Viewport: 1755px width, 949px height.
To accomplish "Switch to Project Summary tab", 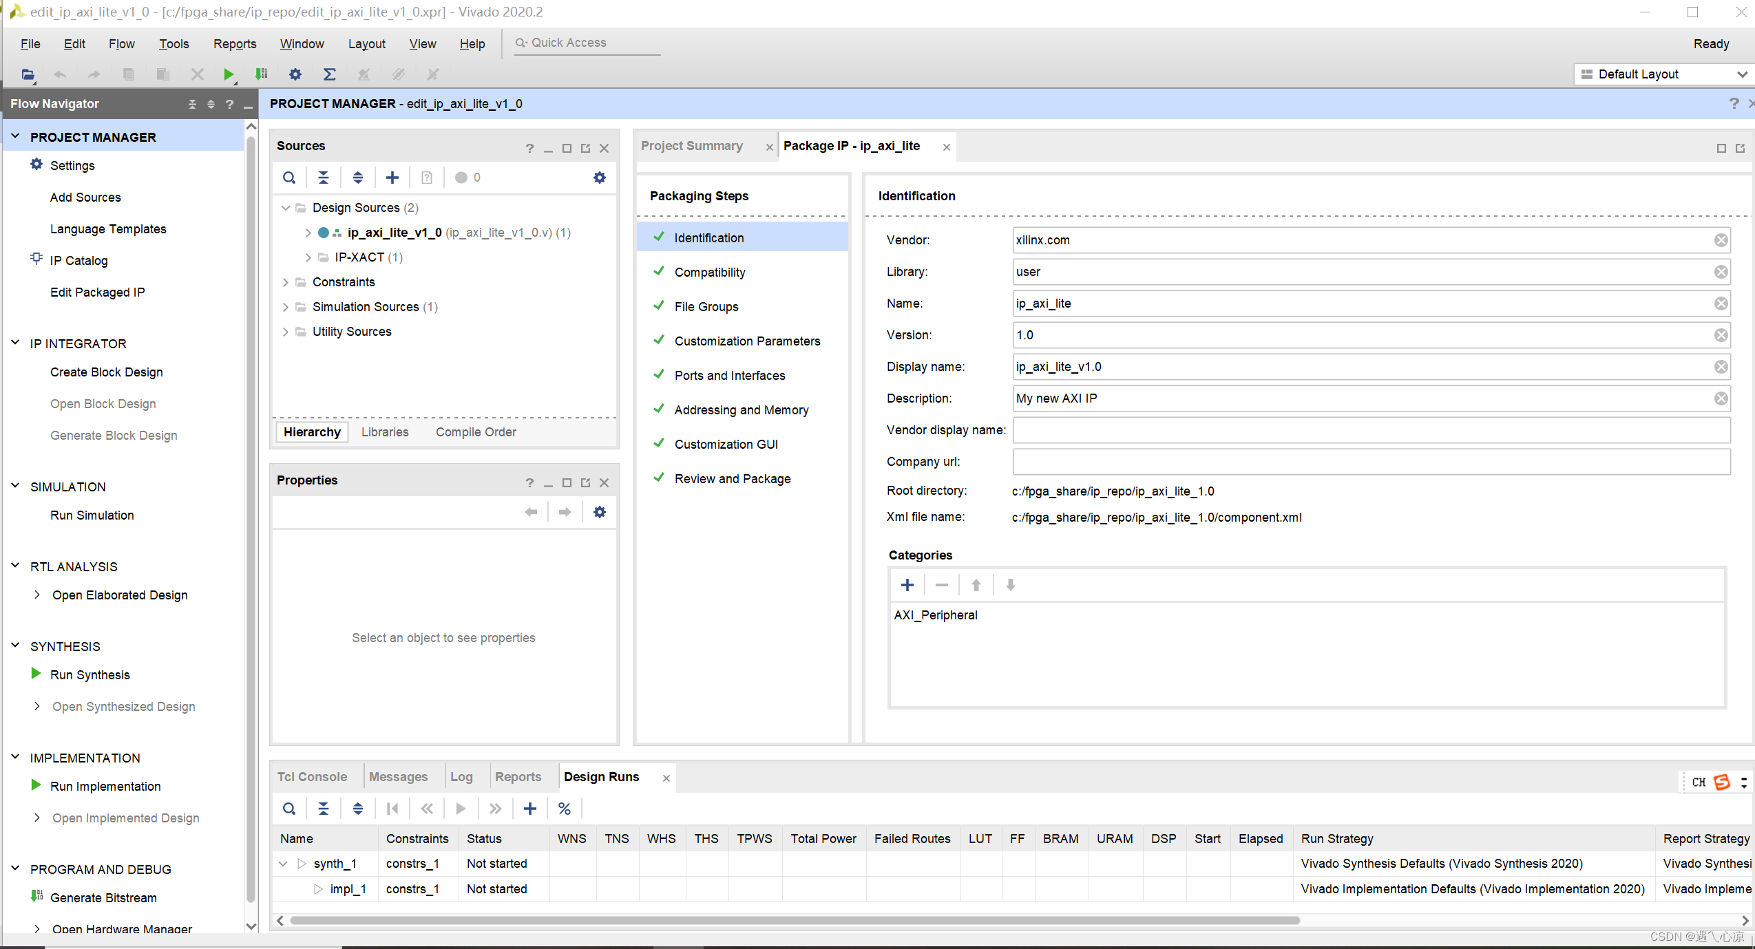I will pos(692,146).
